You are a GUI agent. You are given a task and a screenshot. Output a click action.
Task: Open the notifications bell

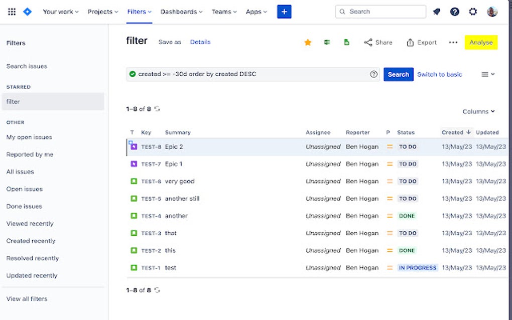point(436,12)
